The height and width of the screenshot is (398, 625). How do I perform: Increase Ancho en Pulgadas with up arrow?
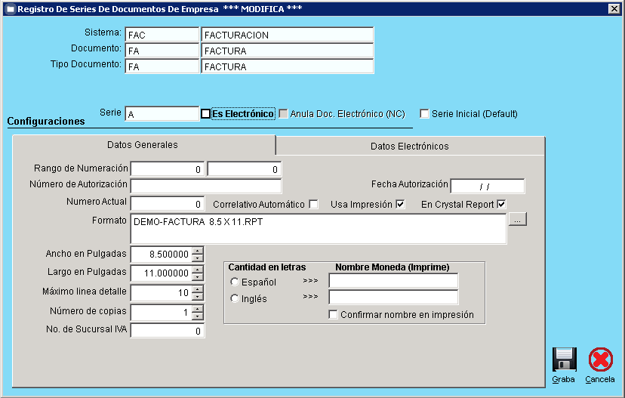click(x=198, y=251)
